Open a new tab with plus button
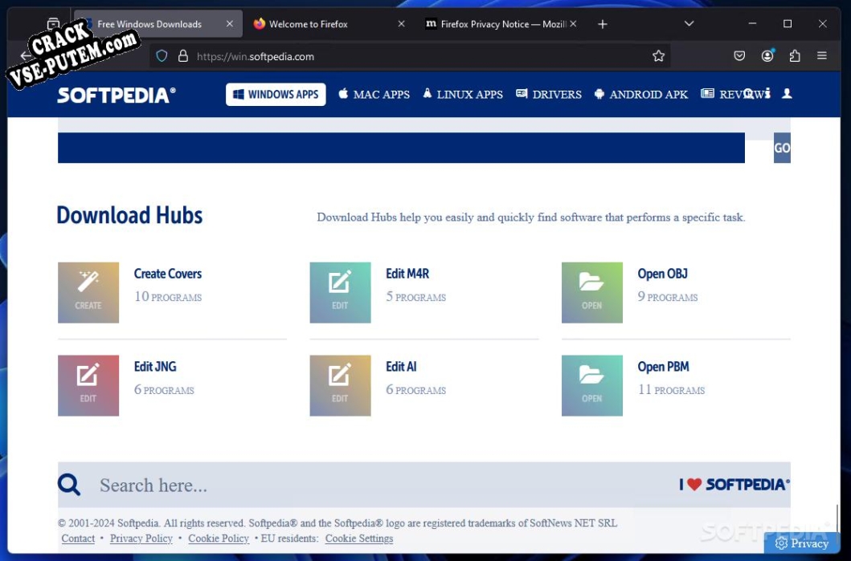Image resolution: width=851 pixels, height=561 pixels. (603, 24)
